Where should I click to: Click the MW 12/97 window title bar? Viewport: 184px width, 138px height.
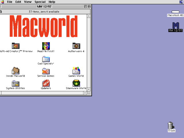(44, 6)
